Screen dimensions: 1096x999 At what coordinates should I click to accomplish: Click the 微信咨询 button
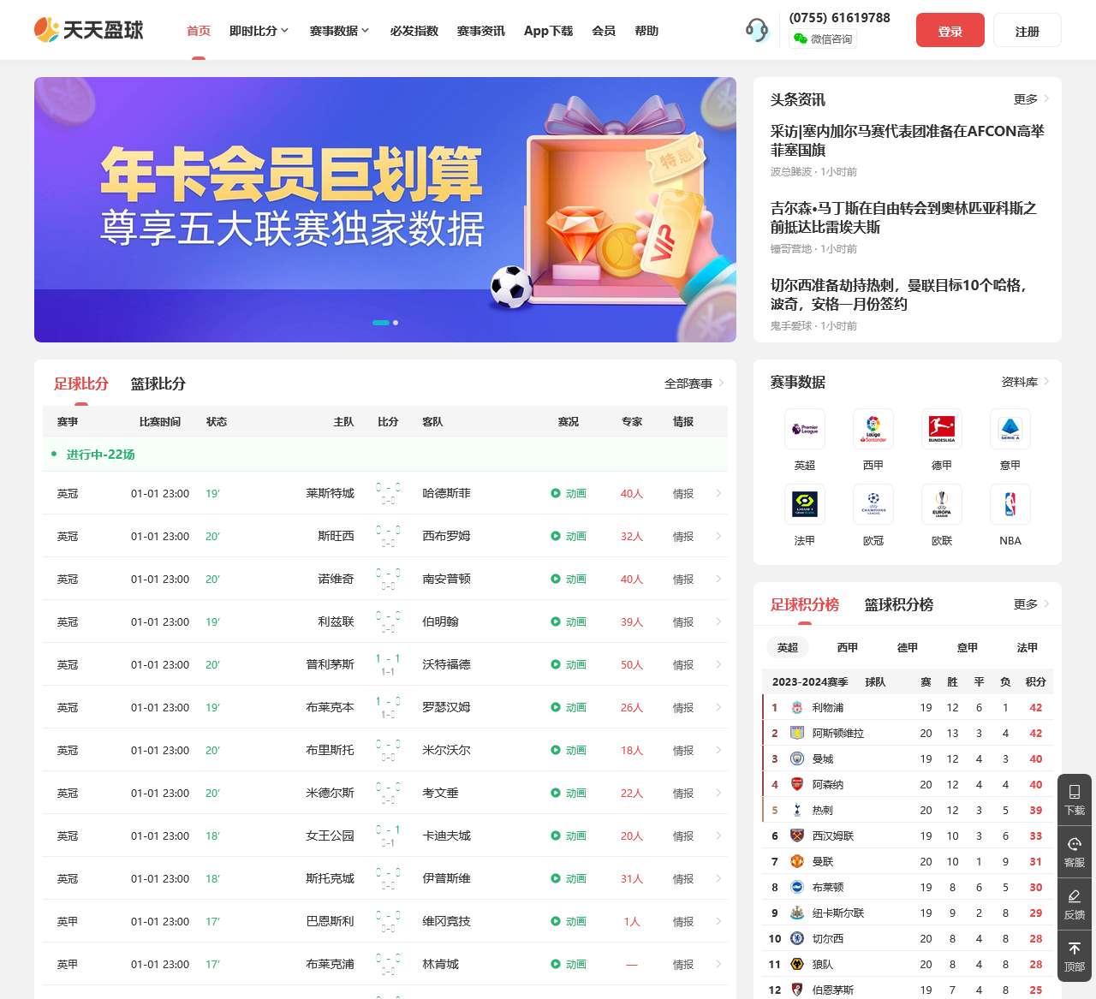point(823,39)
